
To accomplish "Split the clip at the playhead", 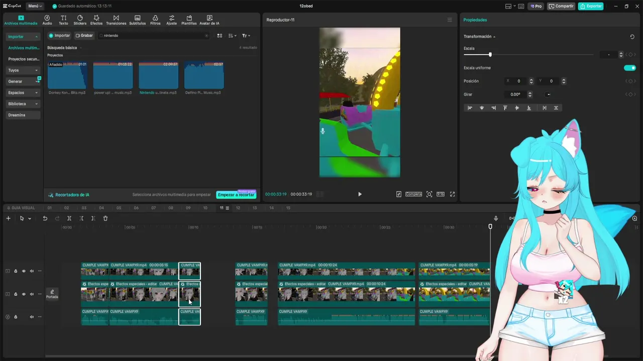I will pyautogui.click(x=69, y=218).
